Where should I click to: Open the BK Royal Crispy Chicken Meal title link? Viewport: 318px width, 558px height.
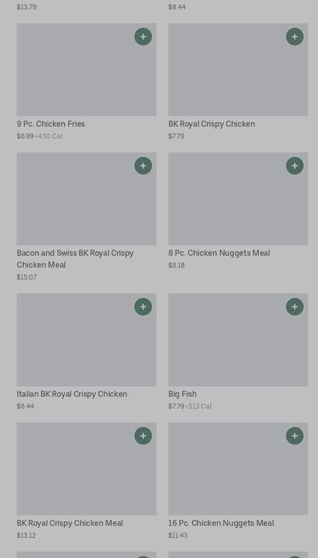pos(70,523)
